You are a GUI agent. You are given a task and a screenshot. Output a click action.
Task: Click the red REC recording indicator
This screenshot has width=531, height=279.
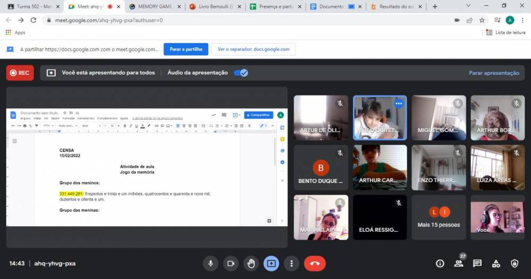coord(20,73)
